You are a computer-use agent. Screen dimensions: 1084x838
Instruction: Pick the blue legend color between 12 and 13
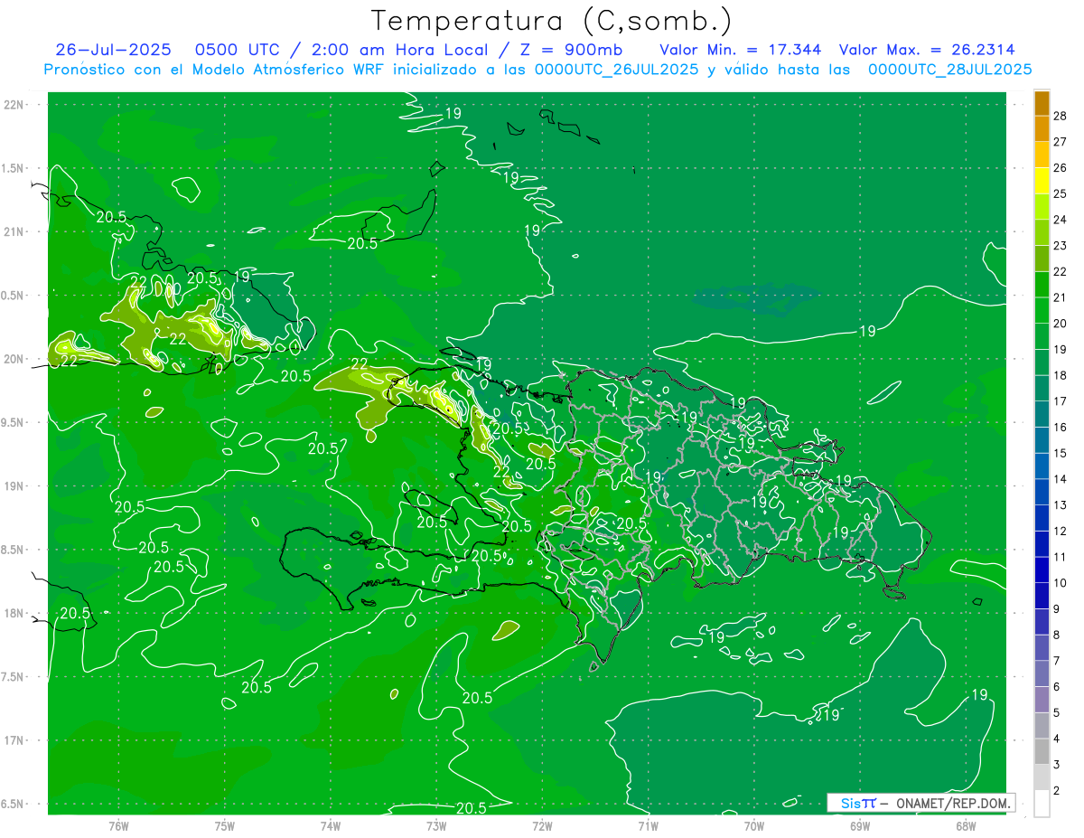pos(1042,518)
